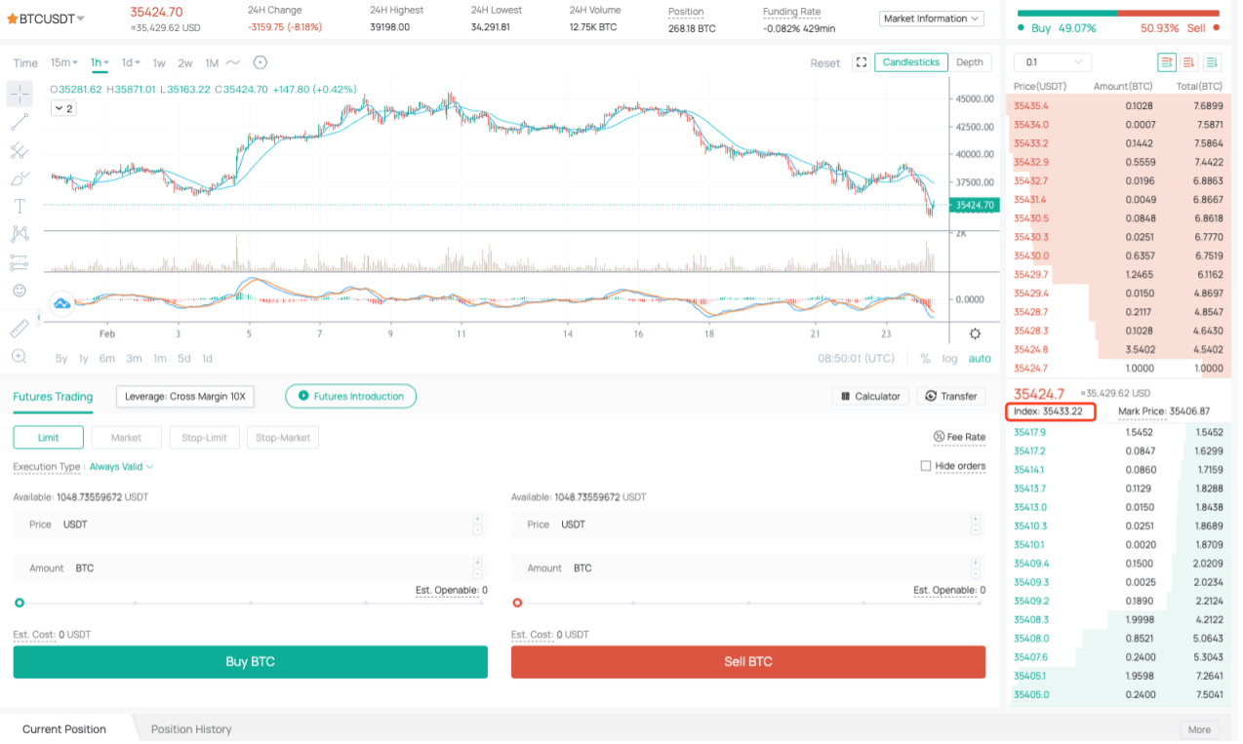Expand the order book precision dropdown

(1053, 62)
